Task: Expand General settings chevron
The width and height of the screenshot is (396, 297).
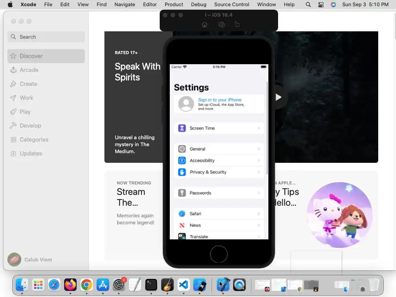Action: 259,149
